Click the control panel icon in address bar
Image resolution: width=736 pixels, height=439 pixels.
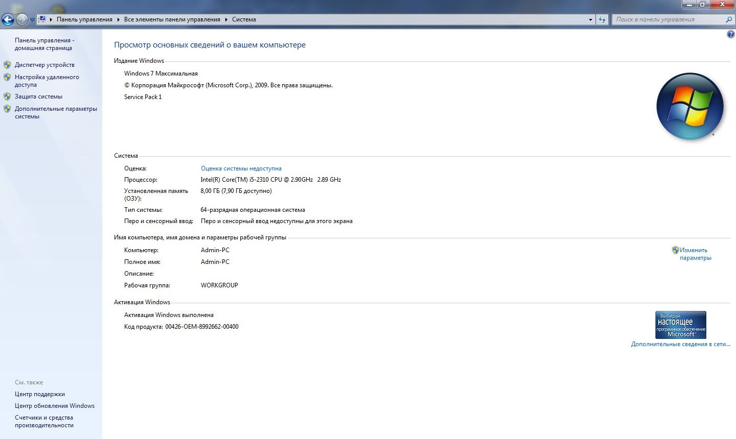click(x=42, y=19)
